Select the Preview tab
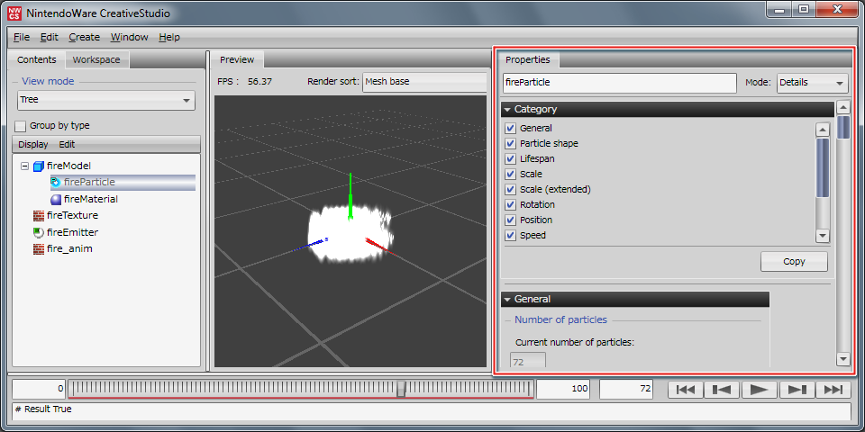Screen dimensions: 865x432 pos(237,59)
